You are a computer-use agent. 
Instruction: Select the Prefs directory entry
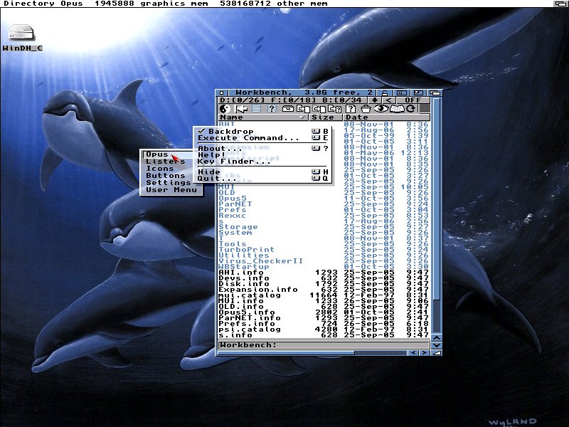click(x=324, y=209)
